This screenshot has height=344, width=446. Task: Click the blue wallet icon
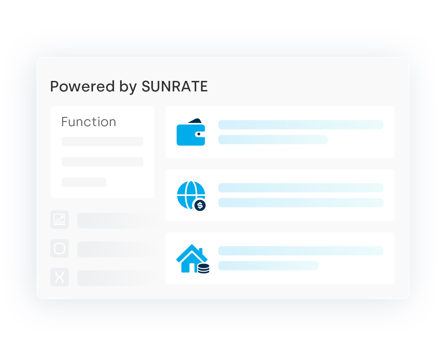point(191,132)
